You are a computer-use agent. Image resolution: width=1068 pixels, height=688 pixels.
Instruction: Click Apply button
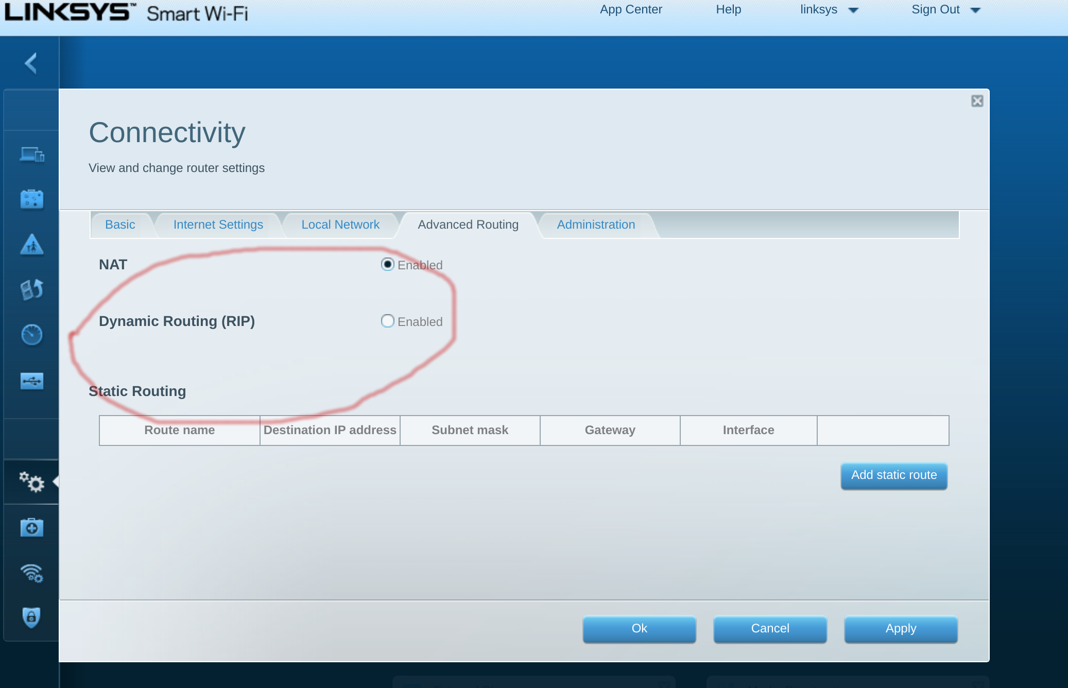click(x=901, y=629)
